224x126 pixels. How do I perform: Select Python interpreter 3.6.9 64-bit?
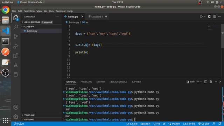[189, 124]
